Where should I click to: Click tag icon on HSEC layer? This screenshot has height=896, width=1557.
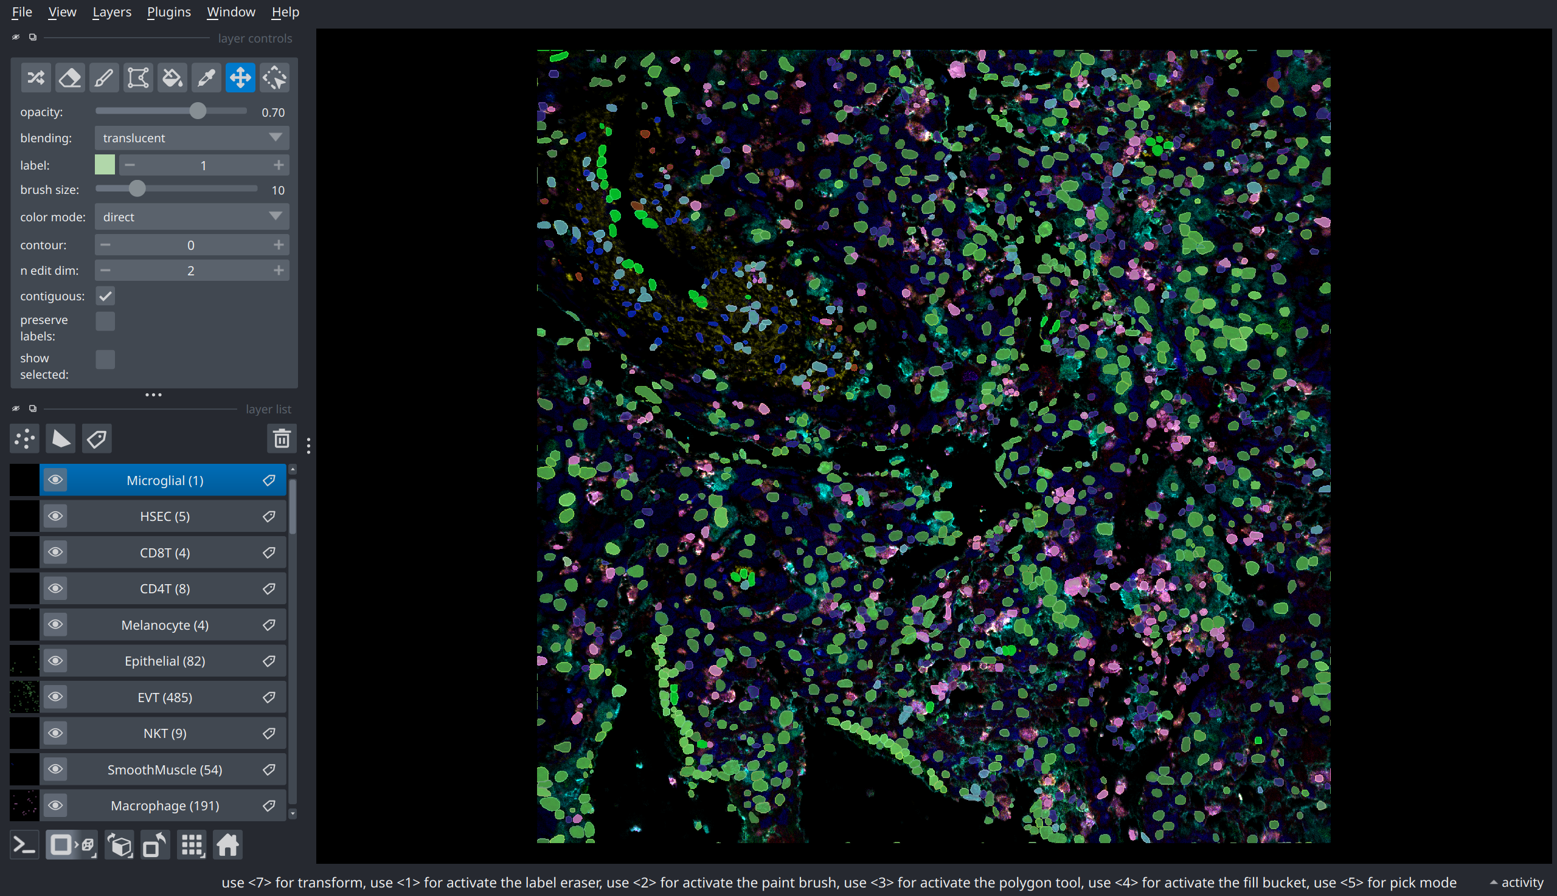tap(269, 516)
